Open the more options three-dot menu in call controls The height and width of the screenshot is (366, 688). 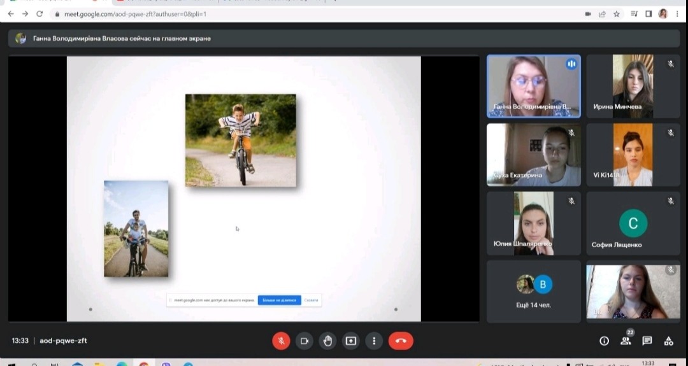pyautogui.click(x=374, y=341)
